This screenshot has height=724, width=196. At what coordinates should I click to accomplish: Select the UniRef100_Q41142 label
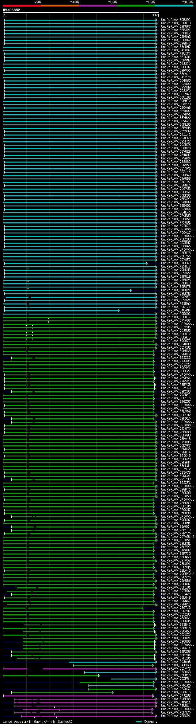[x=176, y=135]
